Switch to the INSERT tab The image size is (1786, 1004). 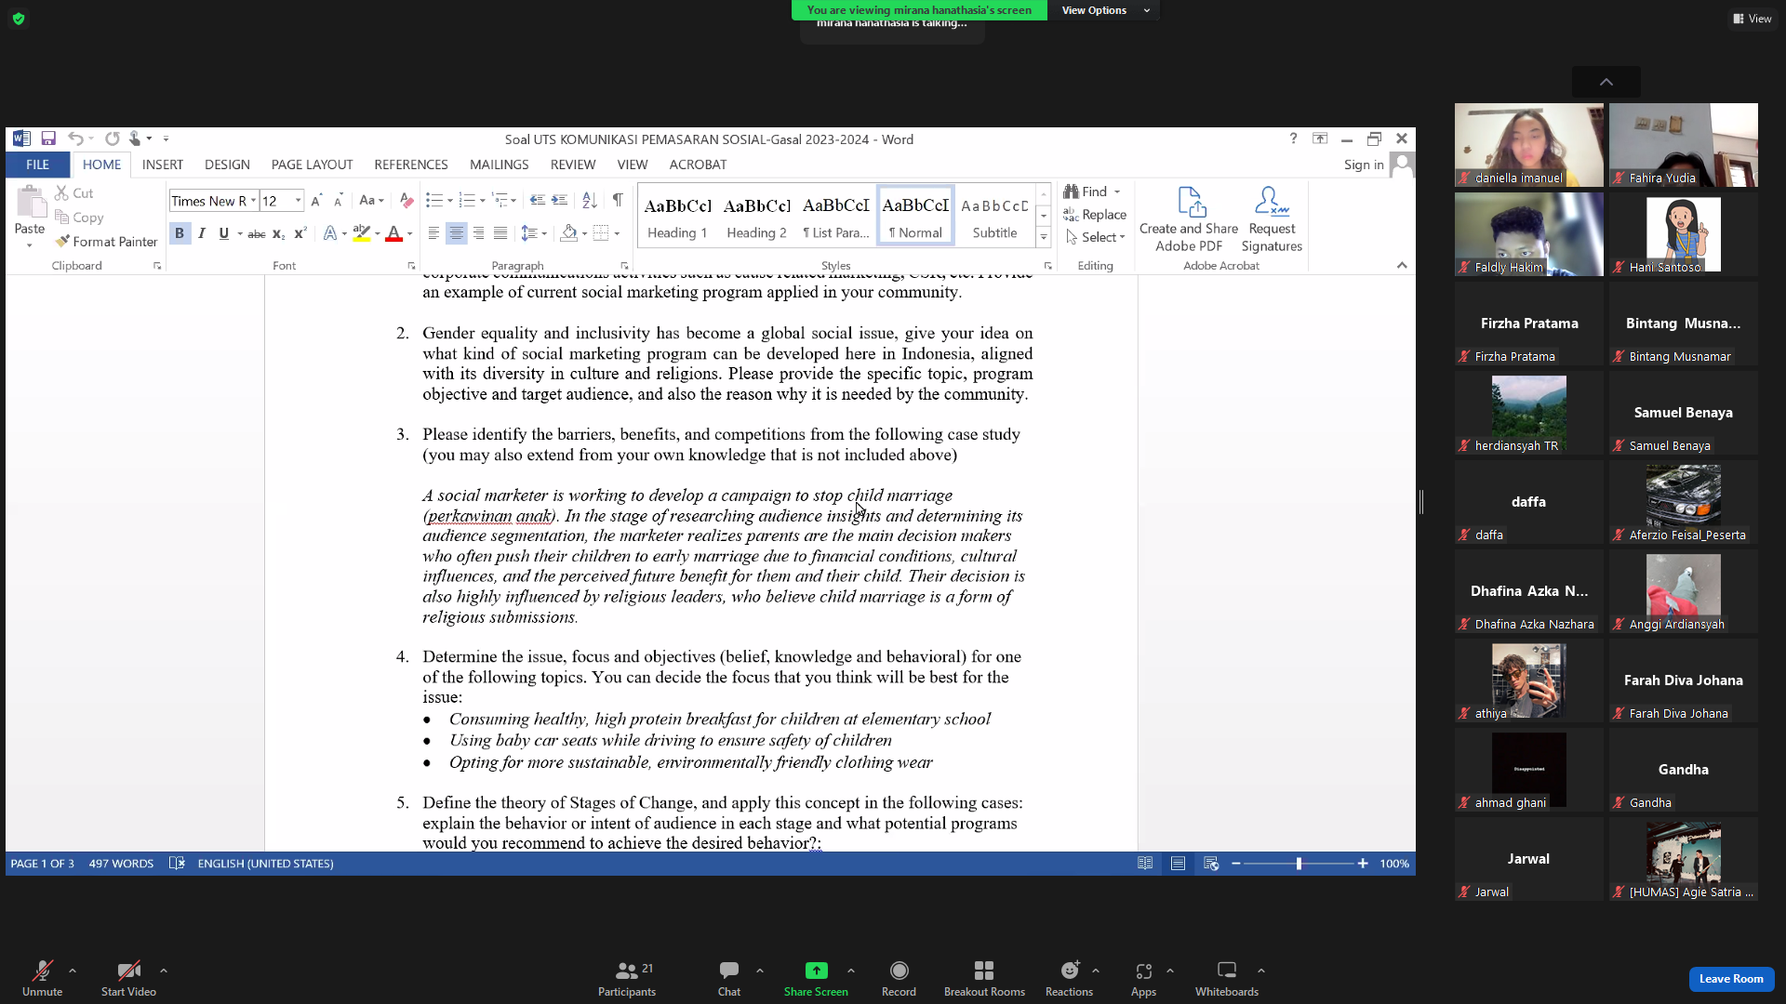click(163, 165)
